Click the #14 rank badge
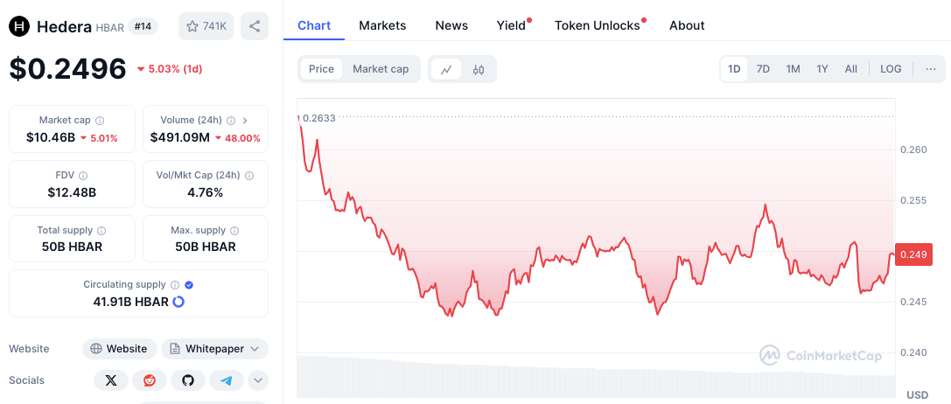Screen dimensions: 951x404 (x=143, y=27)
